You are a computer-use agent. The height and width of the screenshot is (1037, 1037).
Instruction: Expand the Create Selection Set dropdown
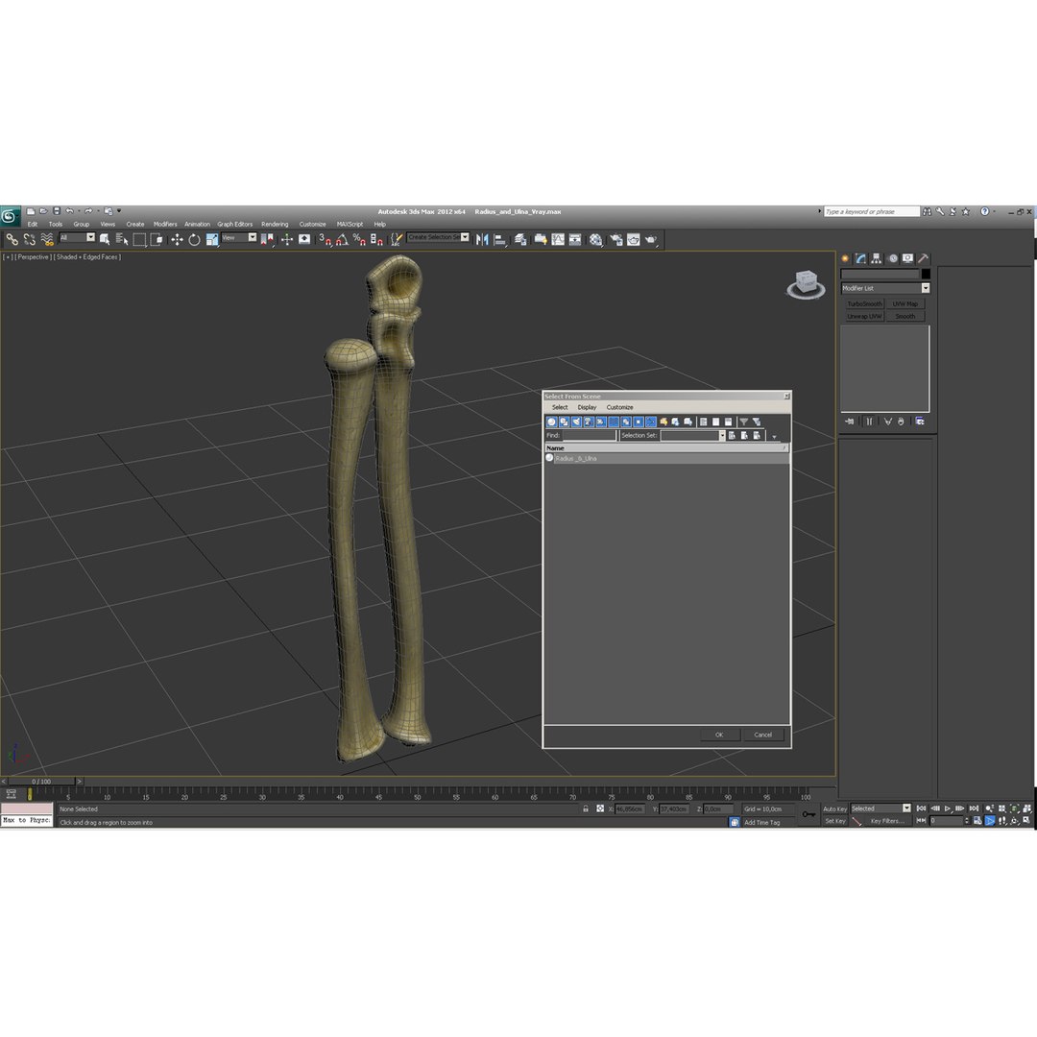tap(465, 237)
